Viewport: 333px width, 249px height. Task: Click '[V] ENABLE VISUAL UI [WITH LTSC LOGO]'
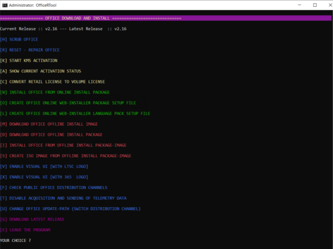44,166
